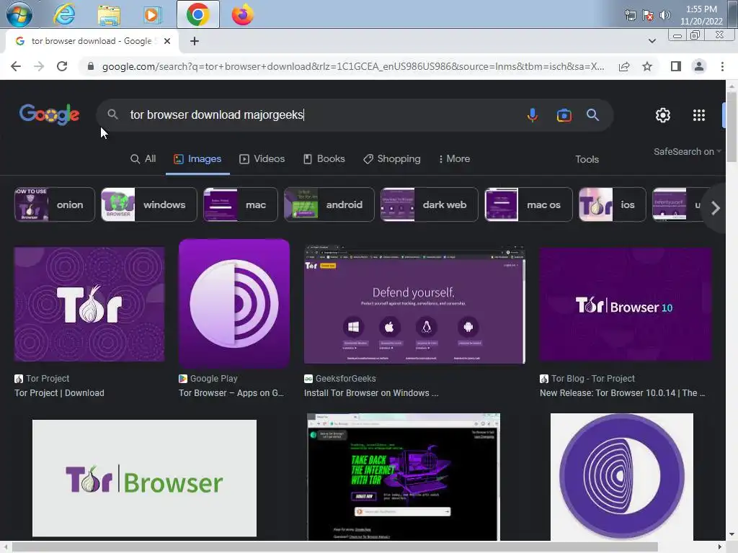
Task: Click the Chrome taskbar icon
Action: click(x=198, y=14)
